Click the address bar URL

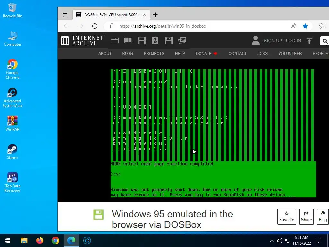163,26
